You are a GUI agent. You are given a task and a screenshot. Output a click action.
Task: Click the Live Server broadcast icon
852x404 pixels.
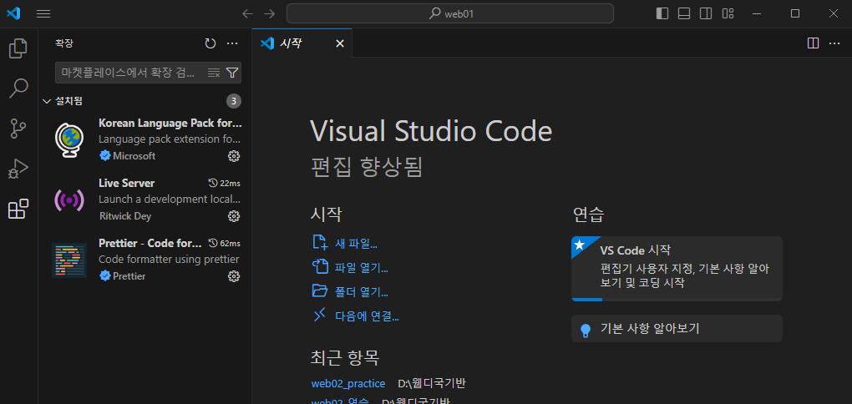[x=69, y=200]
